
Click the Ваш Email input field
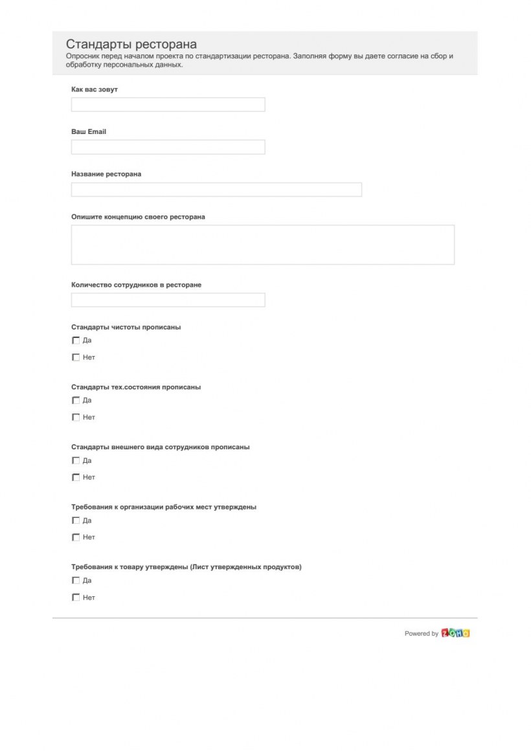pos(167,146)
